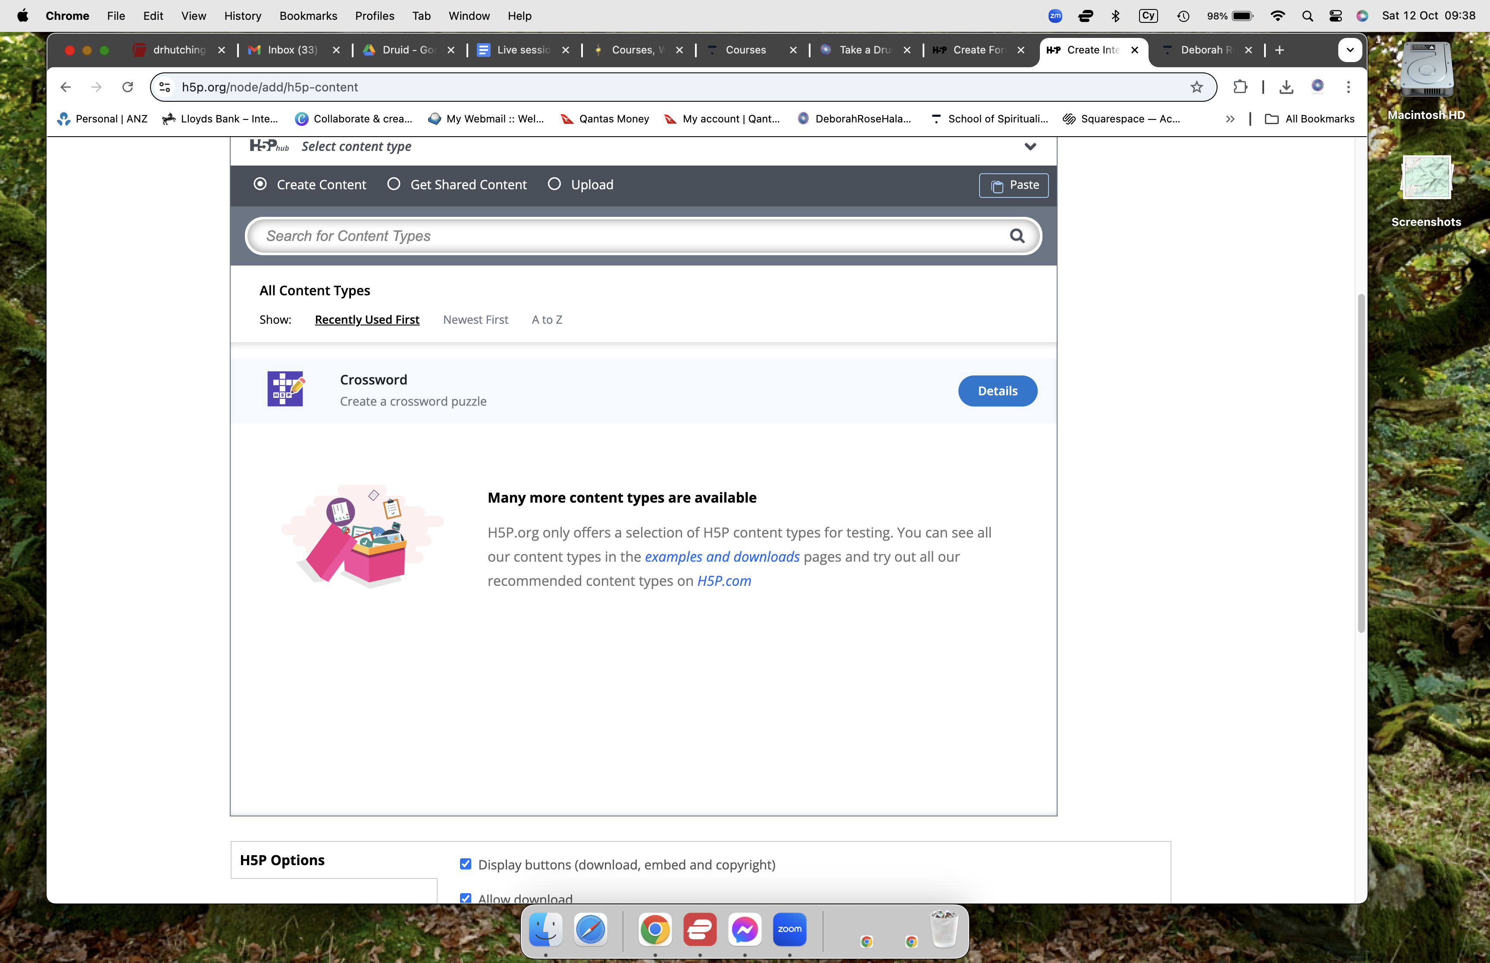The image size is (1490, 963).
Task: Click the address bar URL
Action: (x=269, y=87)
